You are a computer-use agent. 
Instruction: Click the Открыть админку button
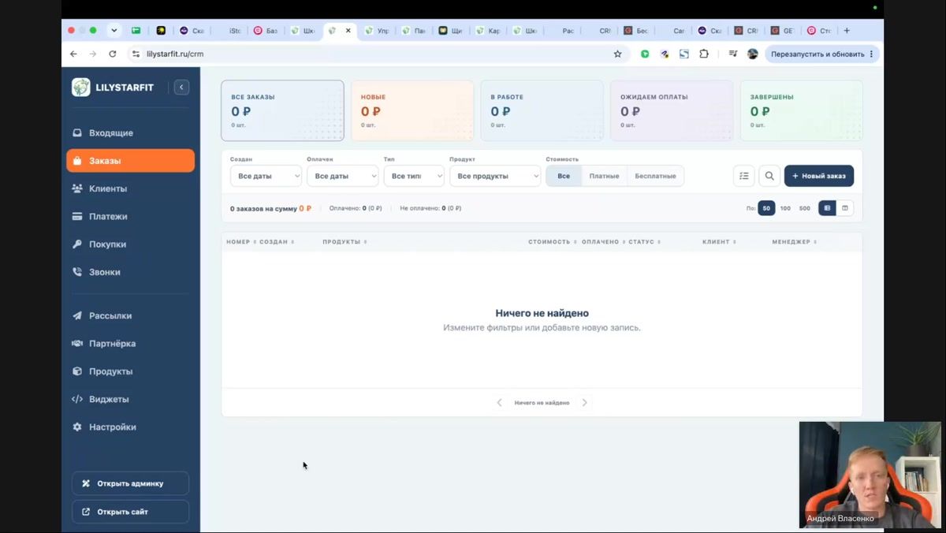pos(130,483)
